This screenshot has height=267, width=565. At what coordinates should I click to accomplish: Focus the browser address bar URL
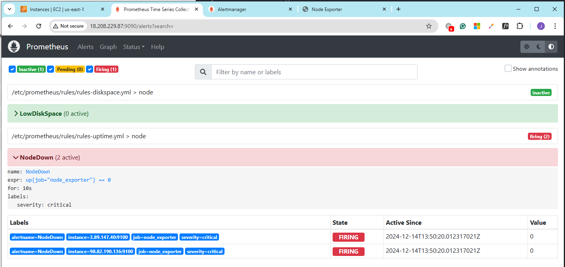(x=132, y=26)
